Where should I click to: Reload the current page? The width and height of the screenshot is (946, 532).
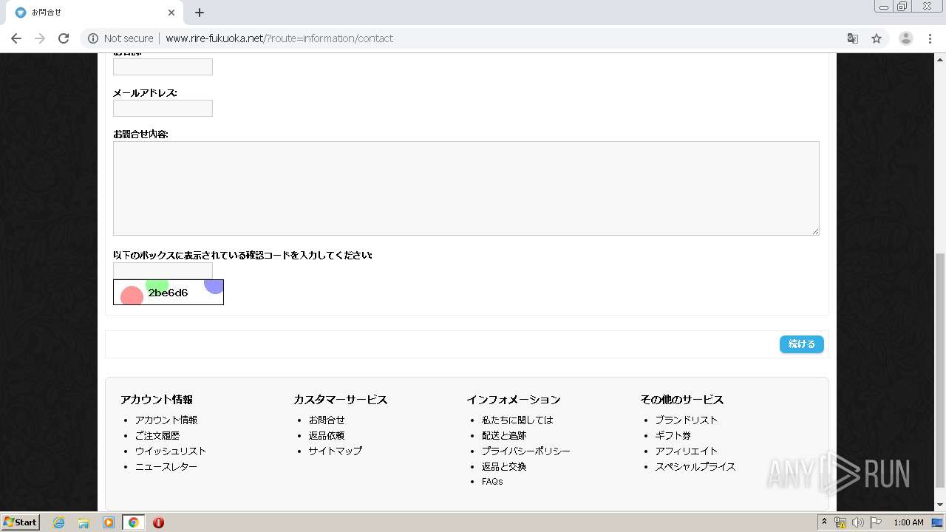[64, 38]
